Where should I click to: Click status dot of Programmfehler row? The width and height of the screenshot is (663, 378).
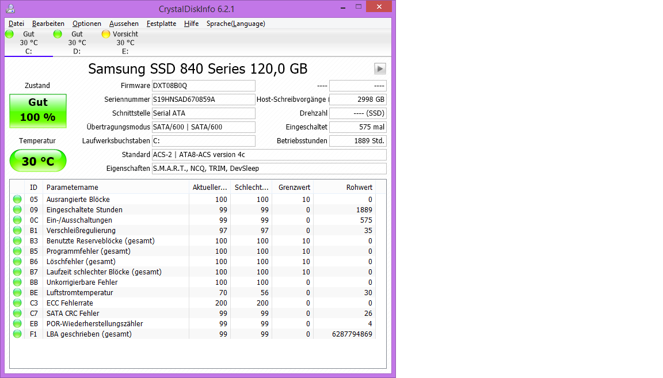point(17,251)
